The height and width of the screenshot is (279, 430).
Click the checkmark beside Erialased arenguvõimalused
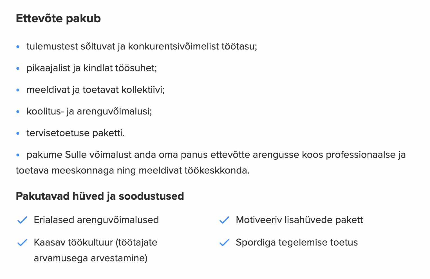22,220
